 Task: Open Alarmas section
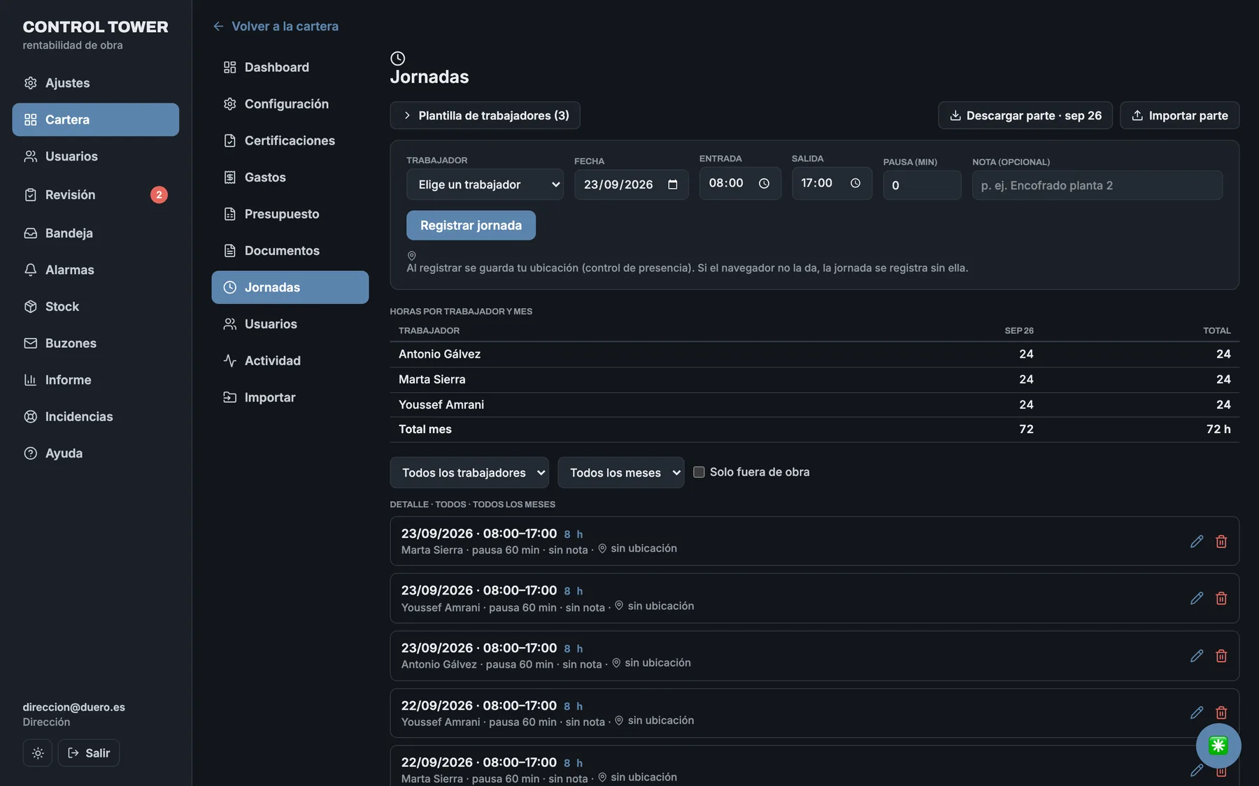pyautogui.click(x=95, y=270)
